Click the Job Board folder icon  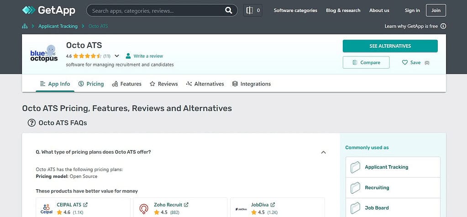click(x=355, y=208)
